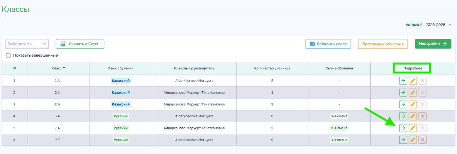Edit class 5 А with pencil icon
The width and height of the screenshot is (457, 154).
tap(413, 116)
